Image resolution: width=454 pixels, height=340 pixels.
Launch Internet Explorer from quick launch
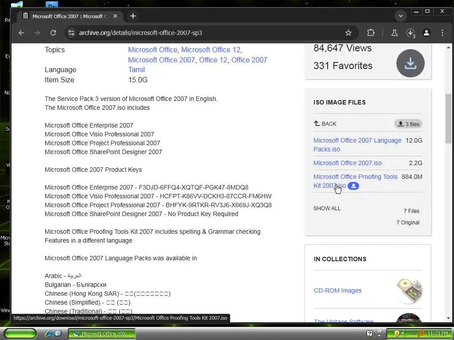pos(48,334)
